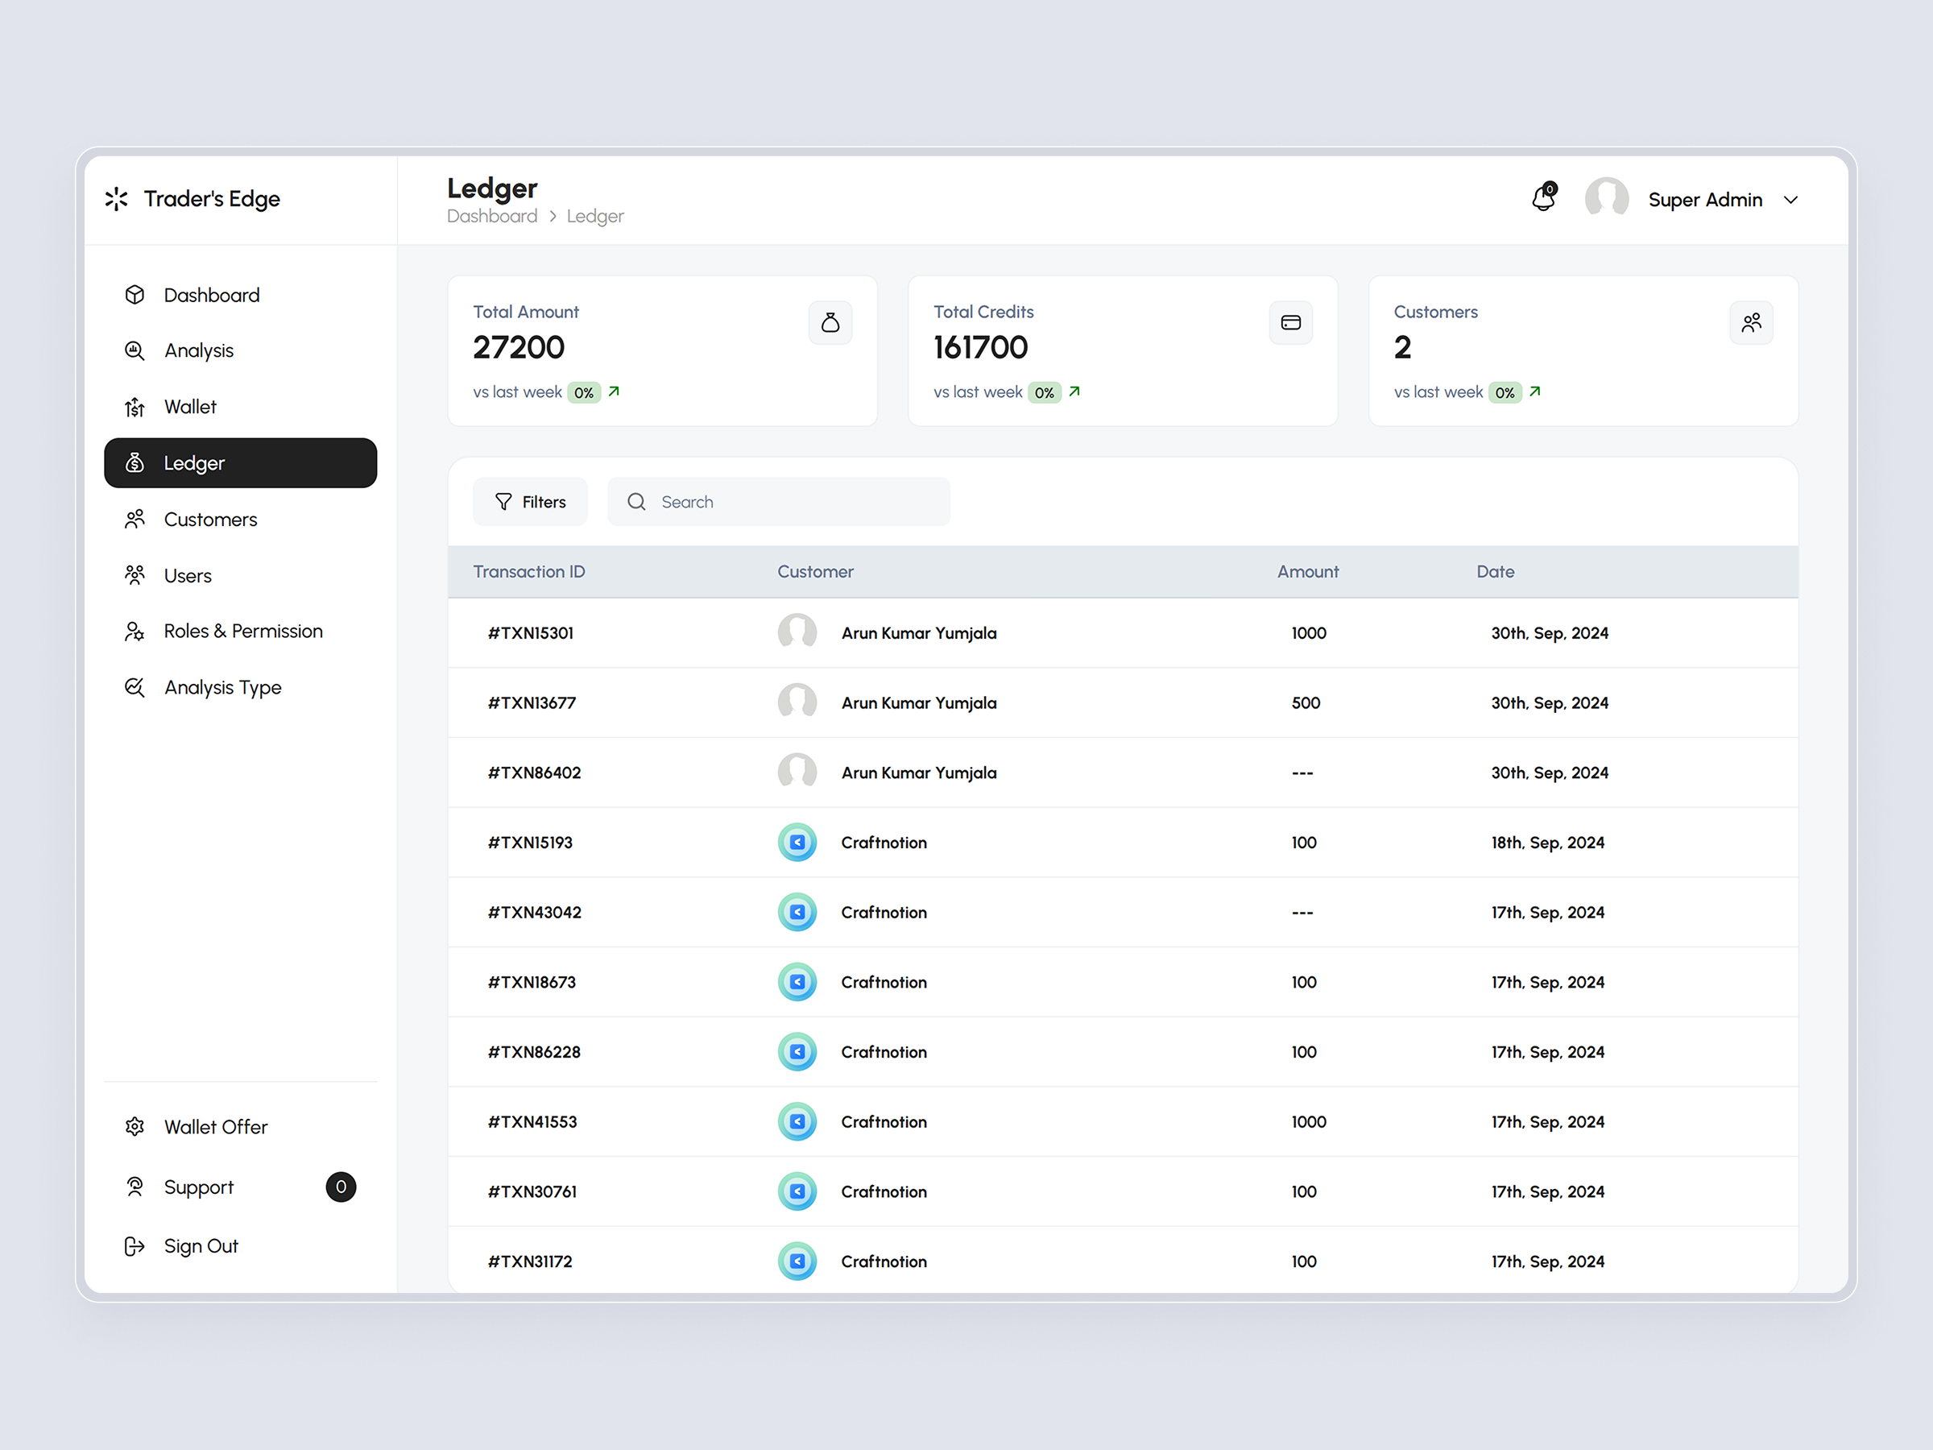Click the Roles & Permission key icon
1933x1450 pixels.
pos(135,630)
